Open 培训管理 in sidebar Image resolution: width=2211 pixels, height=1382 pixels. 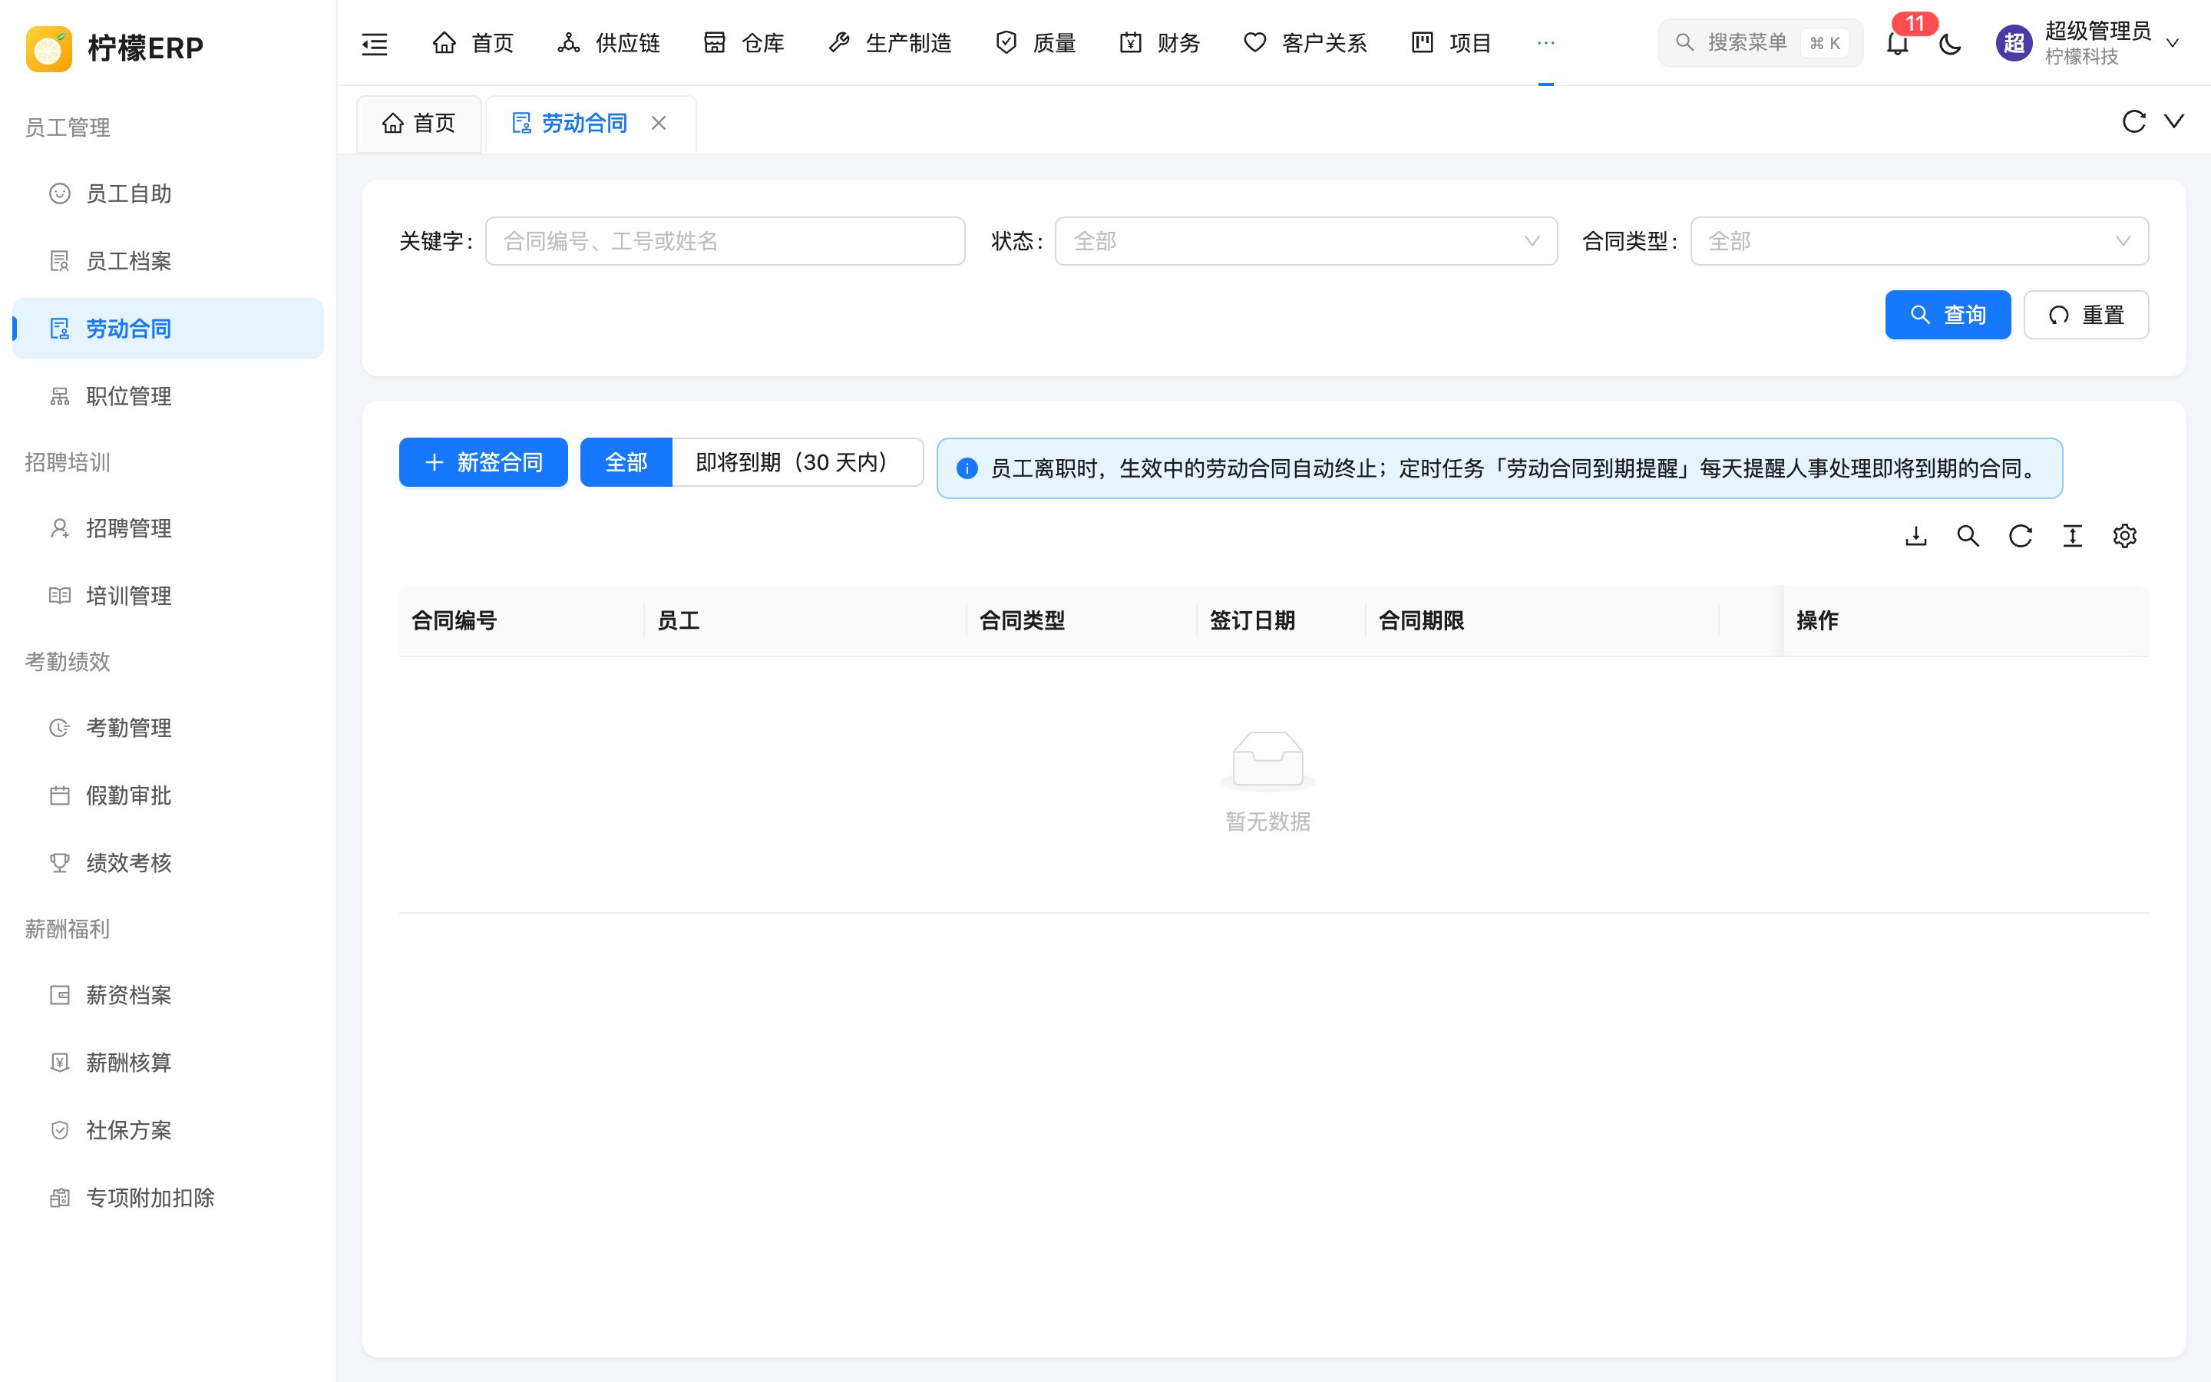pos(168,596)
